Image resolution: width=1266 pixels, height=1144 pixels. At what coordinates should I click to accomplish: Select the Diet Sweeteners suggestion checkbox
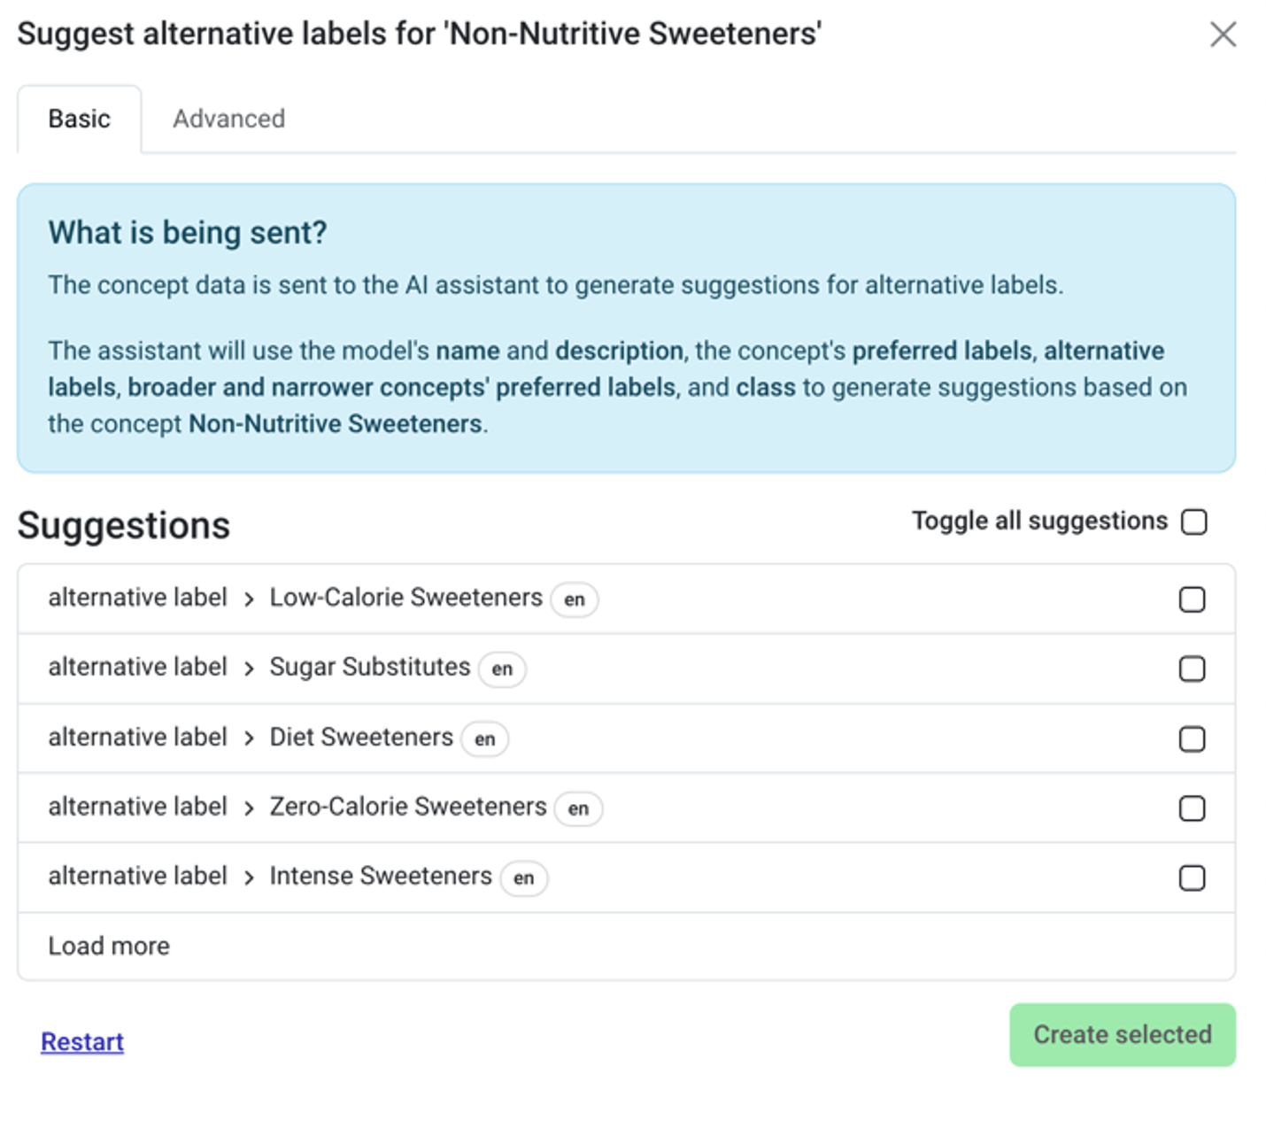coord(1192,738)
